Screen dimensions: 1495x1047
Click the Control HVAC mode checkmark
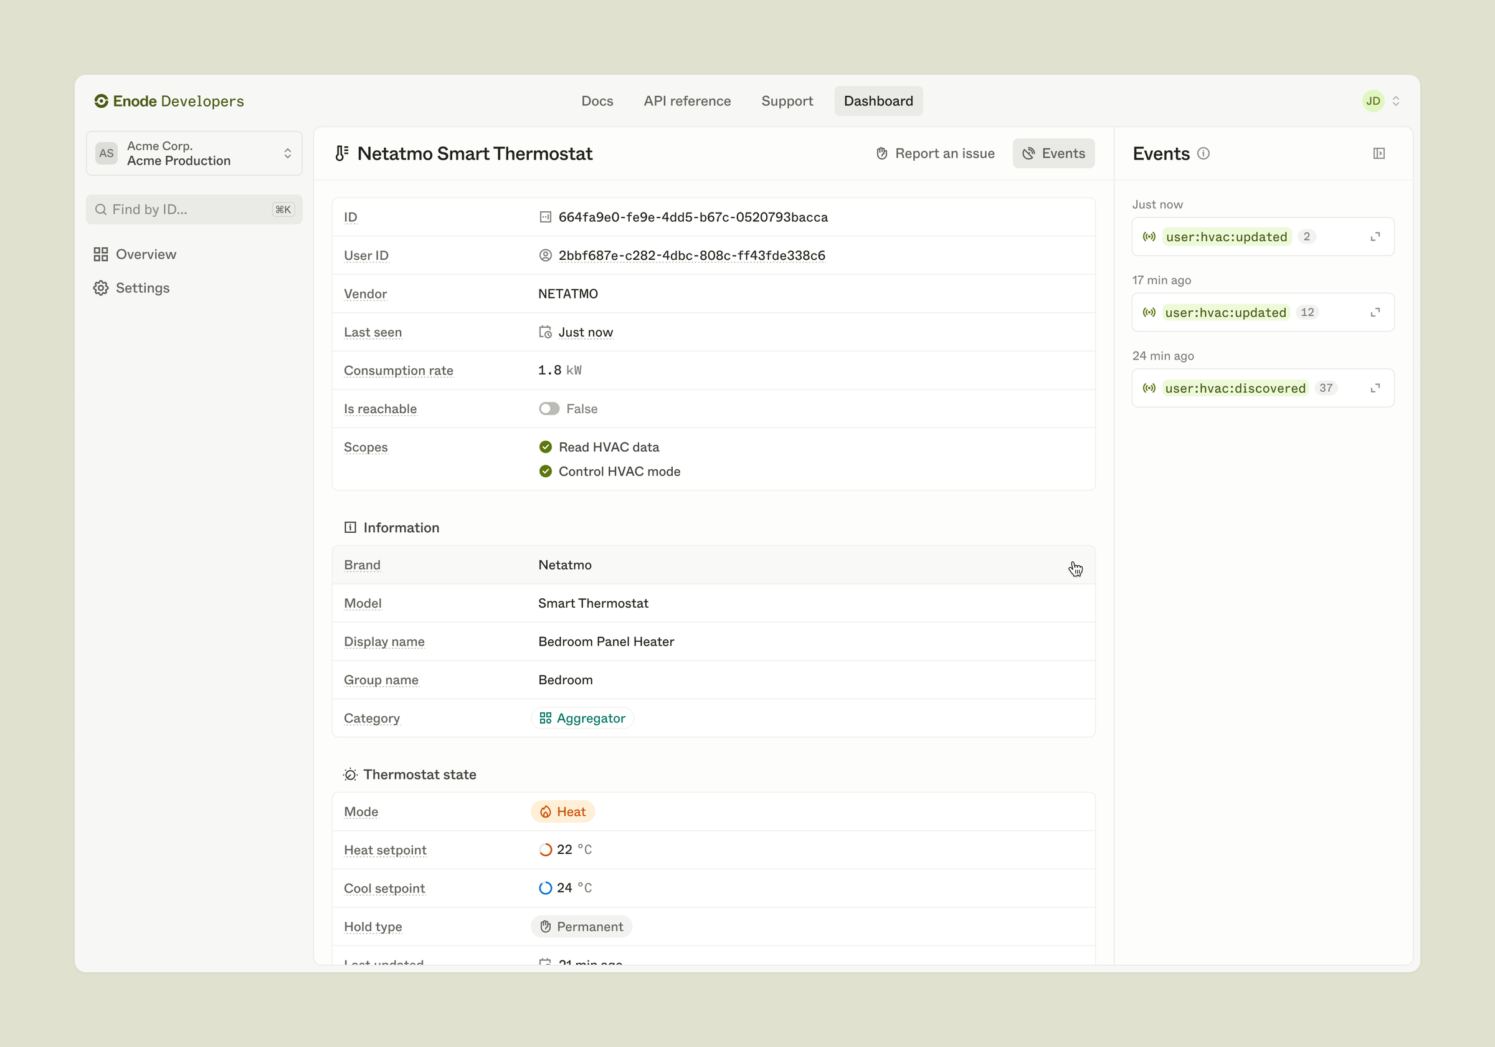click(x=545, y=471)
